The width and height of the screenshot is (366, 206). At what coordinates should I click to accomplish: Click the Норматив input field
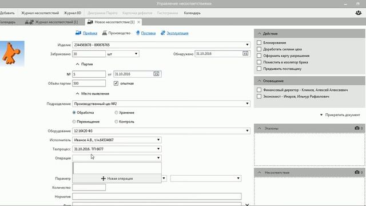157,196
